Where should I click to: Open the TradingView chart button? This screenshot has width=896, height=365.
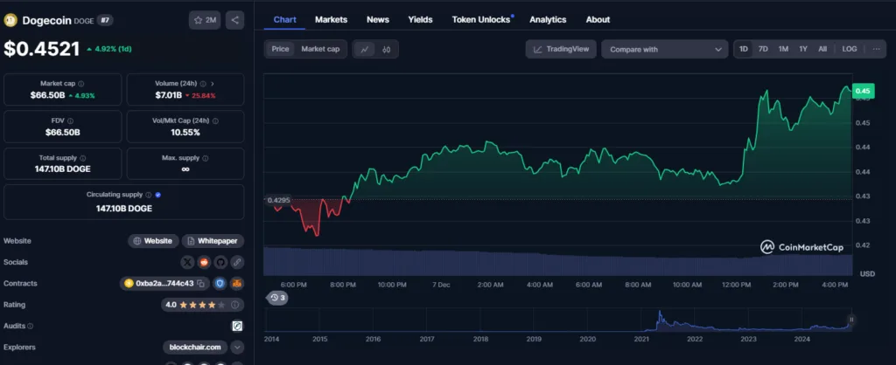click(561, 49)
